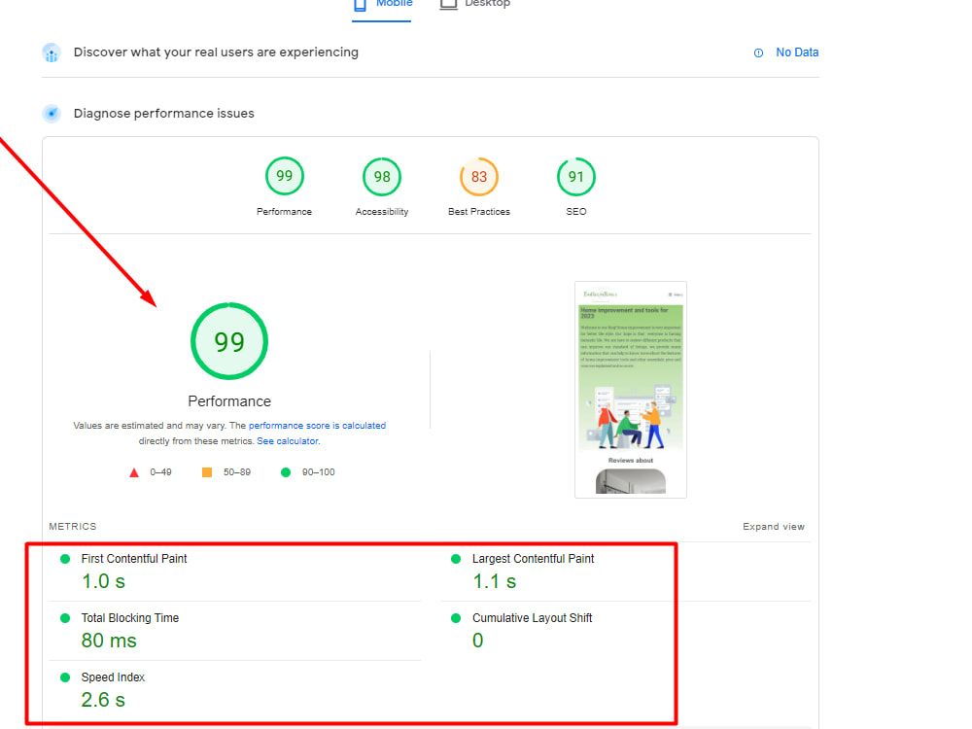Click the green dot beside First Contentful Paint
The image size is (972, 729).
tap(65, 559)
